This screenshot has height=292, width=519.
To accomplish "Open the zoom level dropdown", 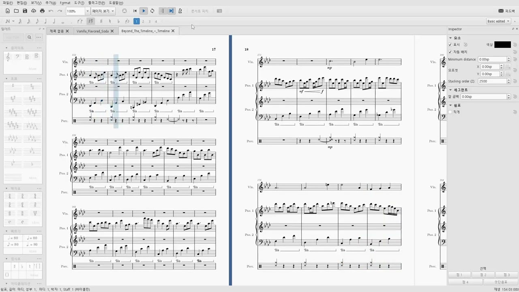I will (x=87, y=11).
